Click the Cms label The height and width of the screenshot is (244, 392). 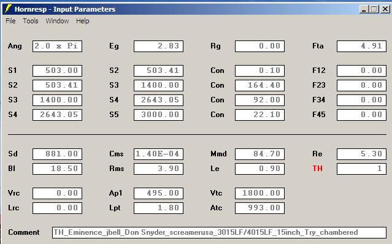[x=117, y=154]
